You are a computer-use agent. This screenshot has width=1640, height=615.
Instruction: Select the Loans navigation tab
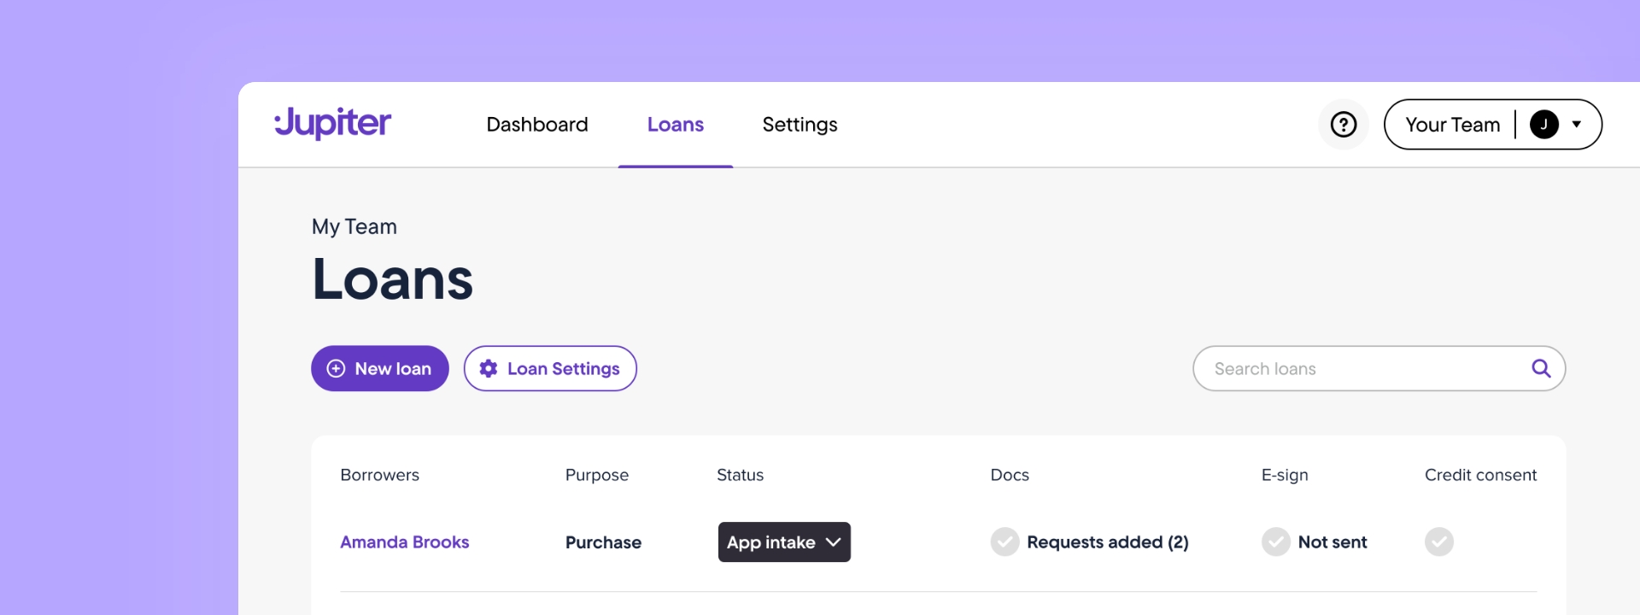tap(676, 125)
